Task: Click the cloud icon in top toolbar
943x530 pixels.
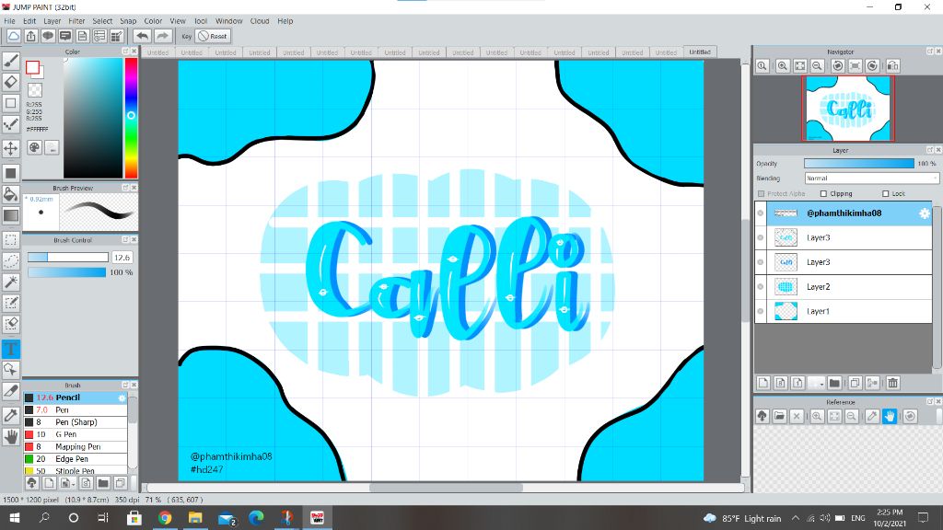Action: click(13, 36)
